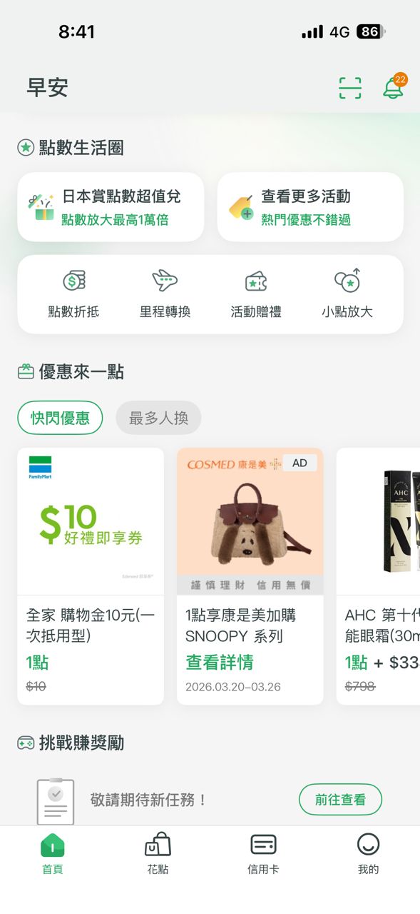Open the QR scan icon
This screenshot has height=914, width=420.
(349, 88)
